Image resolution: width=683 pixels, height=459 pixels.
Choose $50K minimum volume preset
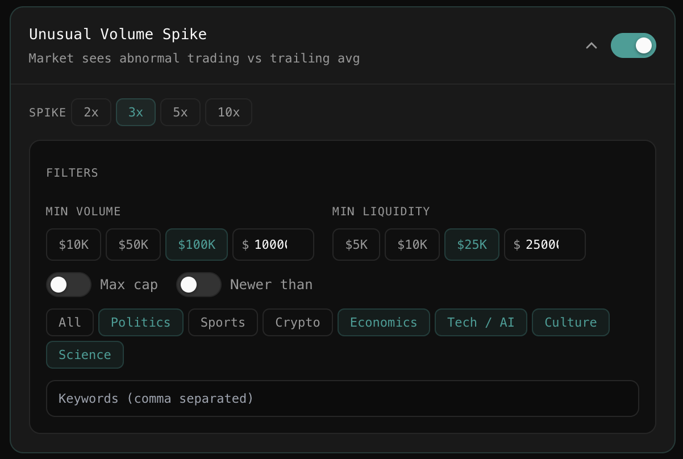[133, 245]
